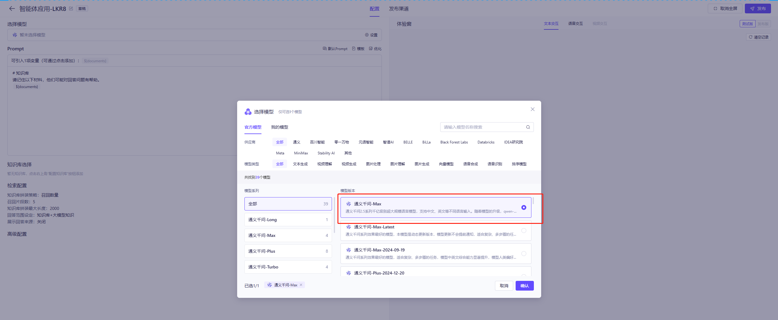Filter supplier by BiLLa

tap(427, 142)
